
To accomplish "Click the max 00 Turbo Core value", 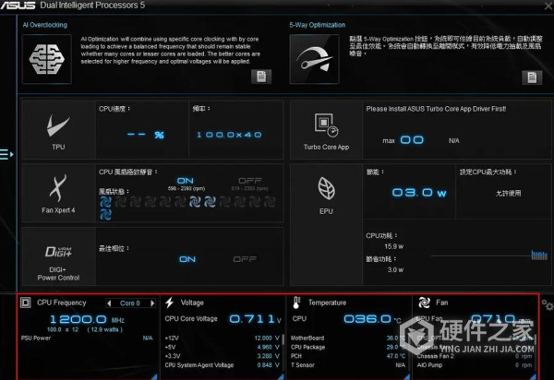I will point(412,140).
